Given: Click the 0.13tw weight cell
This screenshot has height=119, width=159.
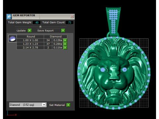Looking at the screenshot, I should [58, 40].
